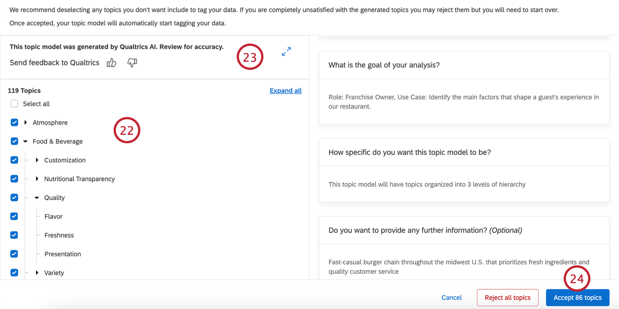Select the Presentation topic label

[x=63, y=254]
